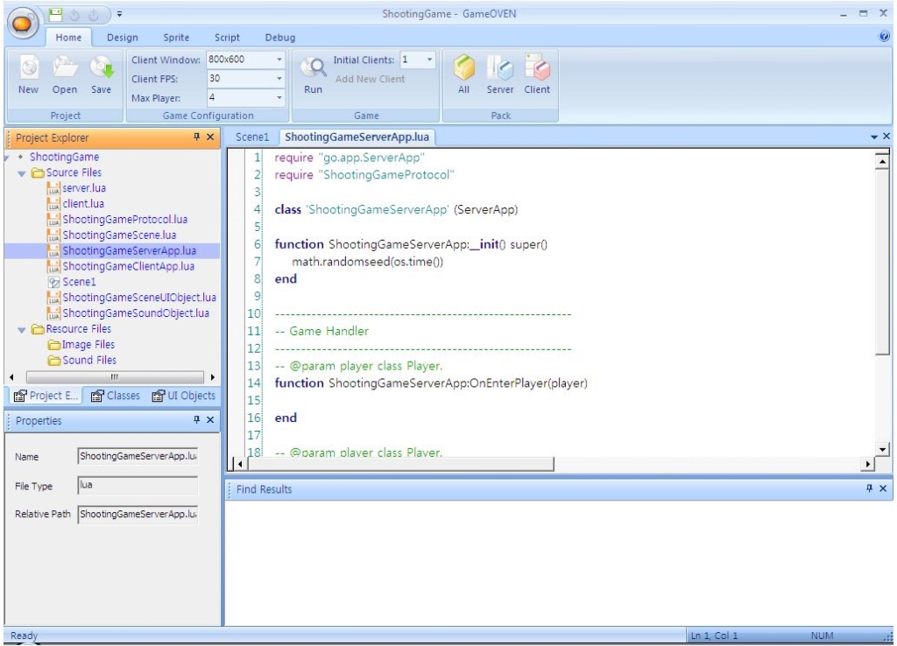Open the Max Player dropdown
This screenshot has height=646, width=897.
tap(279, 98)
